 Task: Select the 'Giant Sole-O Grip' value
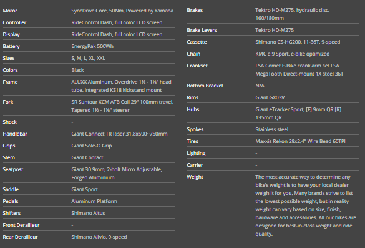point(92,146)
